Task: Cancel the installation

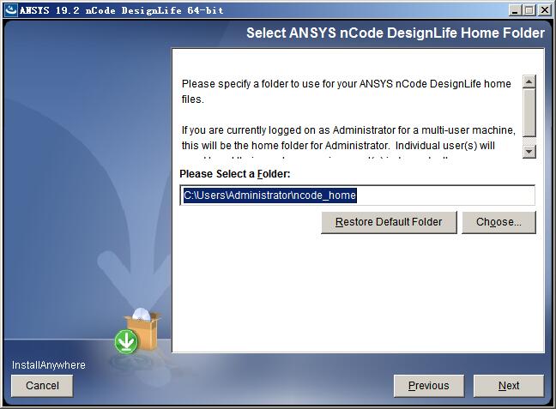Action: coord(42,386)
